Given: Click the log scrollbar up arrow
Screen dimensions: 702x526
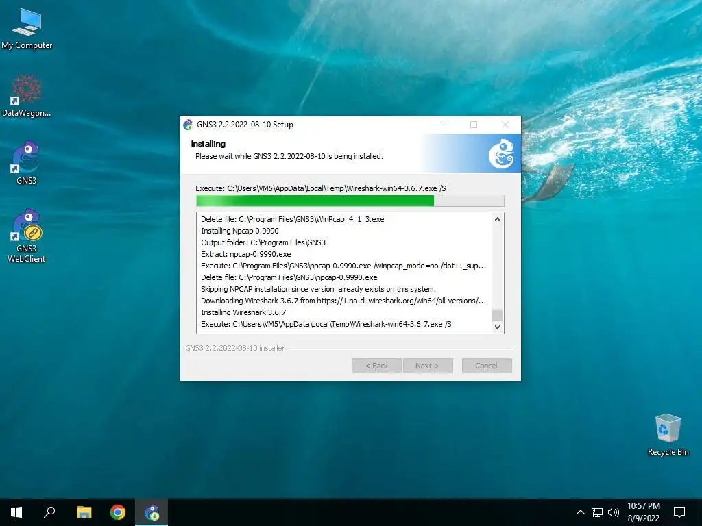Looking at the screenshot, I should tap(497, 219).
